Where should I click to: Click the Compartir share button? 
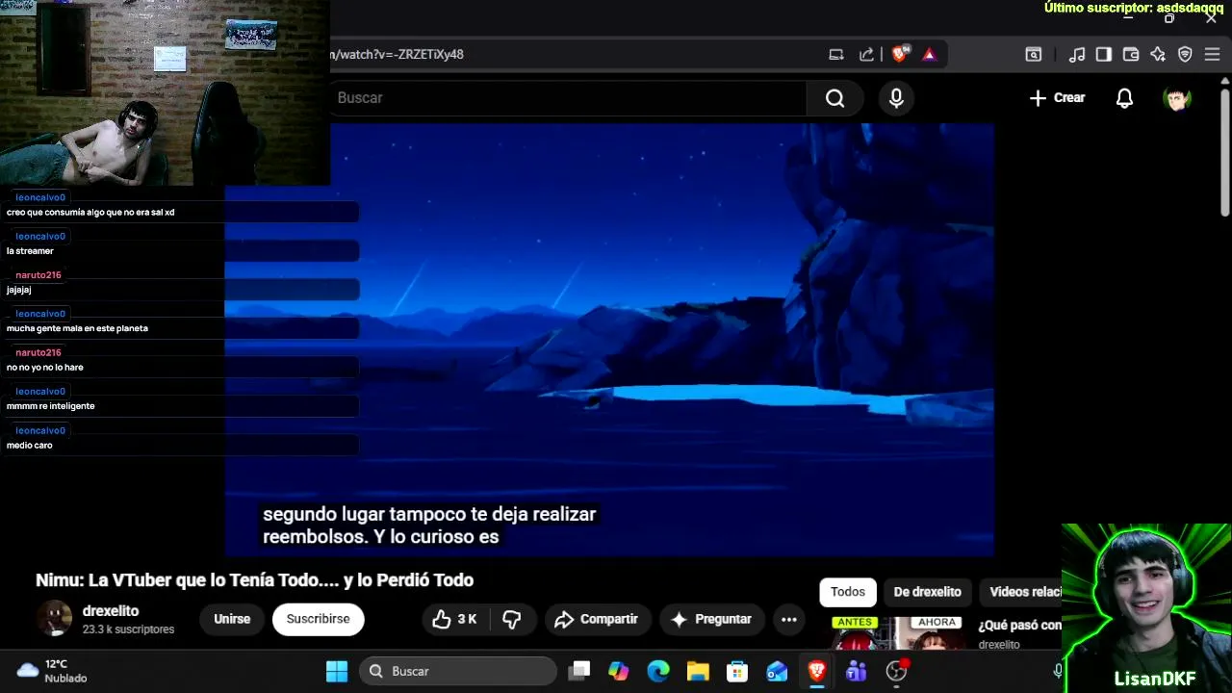(597, 620)
